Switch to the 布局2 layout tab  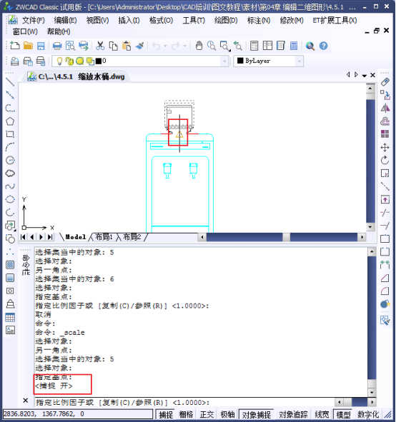click(x=132, y=237)
